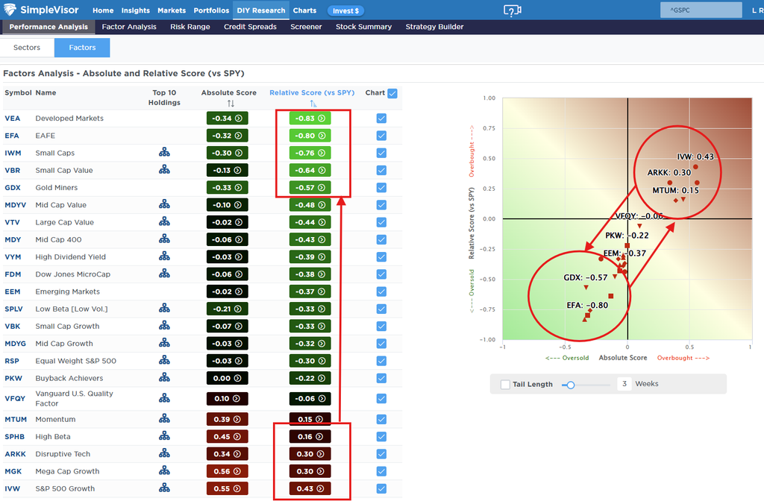Screen dimensions: 764x501
Task: Open holdings icon for MDYV row
Action: coord(164,204)
